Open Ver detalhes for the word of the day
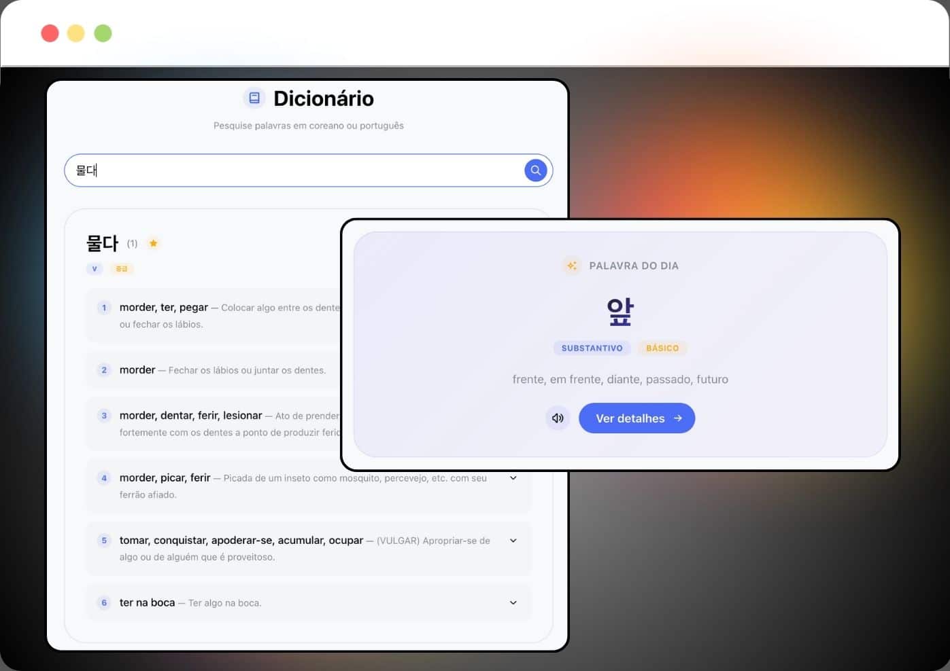 (x=637, y=418)
